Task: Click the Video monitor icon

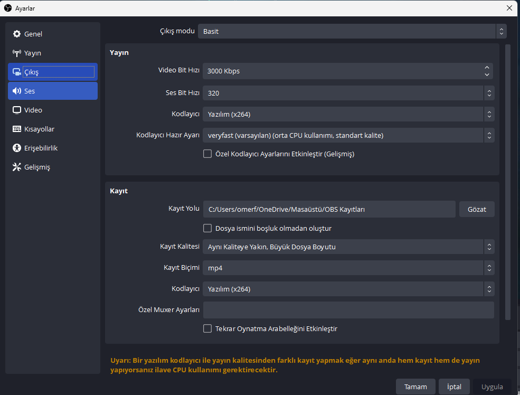Action: (x=16, y=110)
